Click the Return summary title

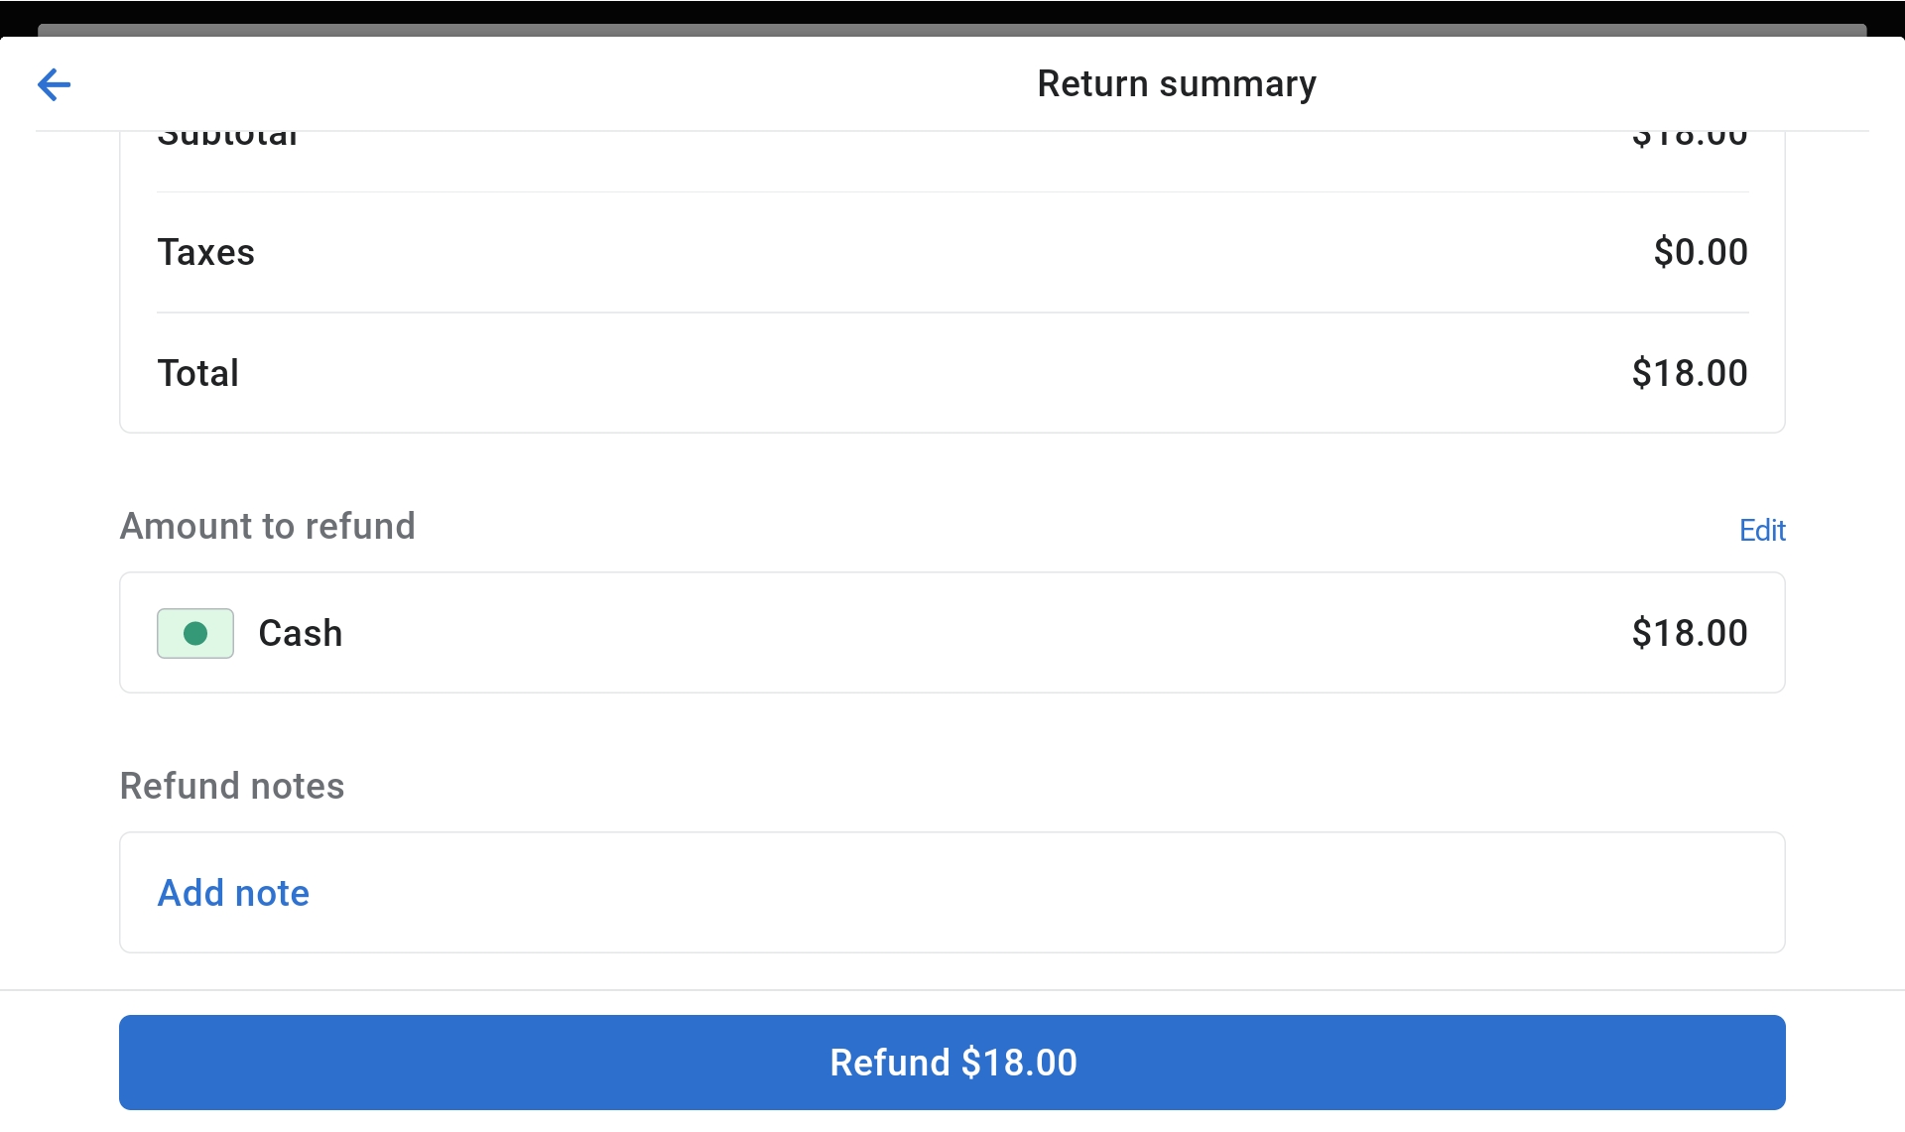coord(1176,84)
